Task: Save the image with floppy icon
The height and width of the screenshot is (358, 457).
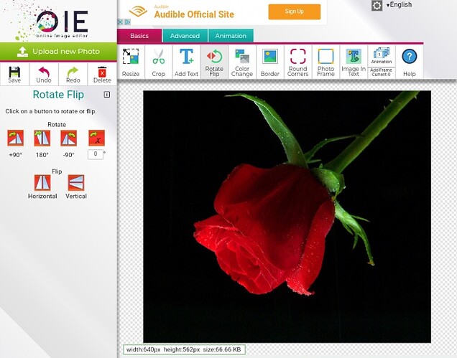Action: (14, 75)
